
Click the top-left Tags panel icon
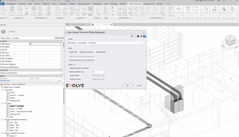click(x=105, y=9)
